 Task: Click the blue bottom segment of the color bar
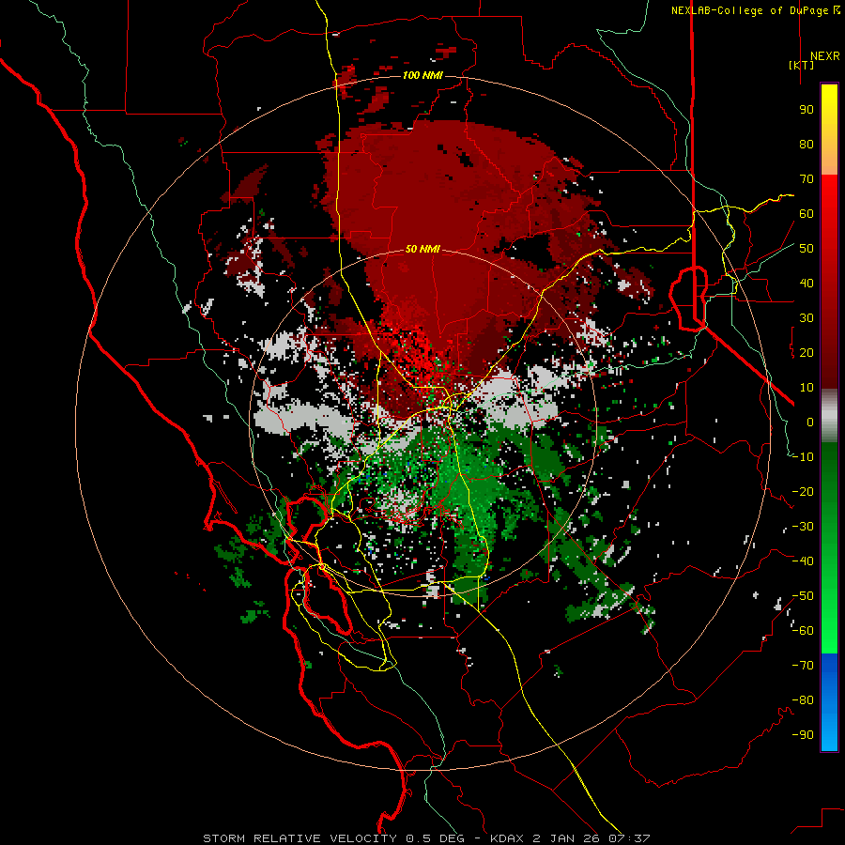(x=829, y=702)
